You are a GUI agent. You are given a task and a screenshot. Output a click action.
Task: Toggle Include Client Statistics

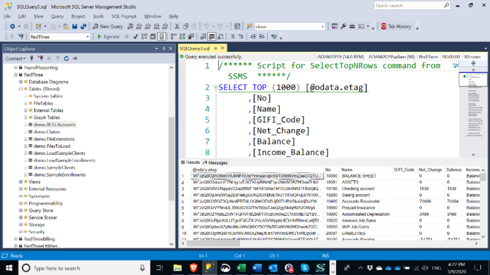point(191,37)
